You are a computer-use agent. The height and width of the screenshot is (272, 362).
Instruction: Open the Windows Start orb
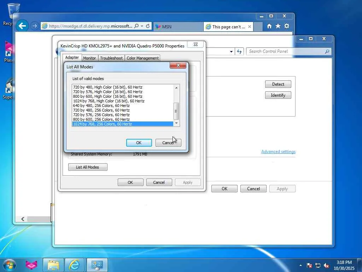[10, 265]
